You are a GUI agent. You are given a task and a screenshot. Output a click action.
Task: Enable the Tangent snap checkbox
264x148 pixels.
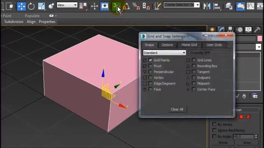(194, 72)
